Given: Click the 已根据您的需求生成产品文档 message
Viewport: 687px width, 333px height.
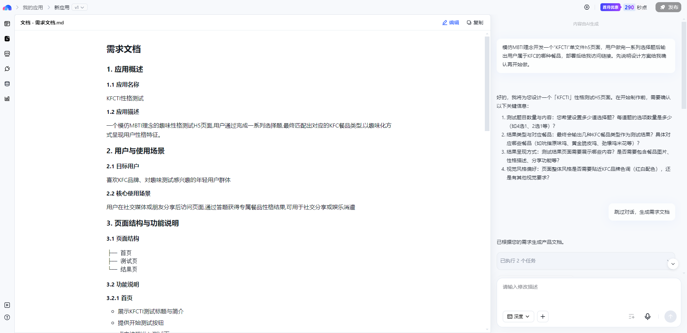Looking at the screenshot, I should click(531, 242).
